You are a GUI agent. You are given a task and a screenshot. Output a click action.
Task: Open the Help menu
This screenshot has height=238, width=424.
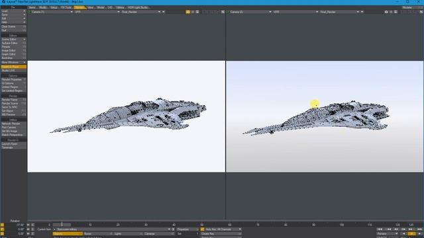pos(13,22)
